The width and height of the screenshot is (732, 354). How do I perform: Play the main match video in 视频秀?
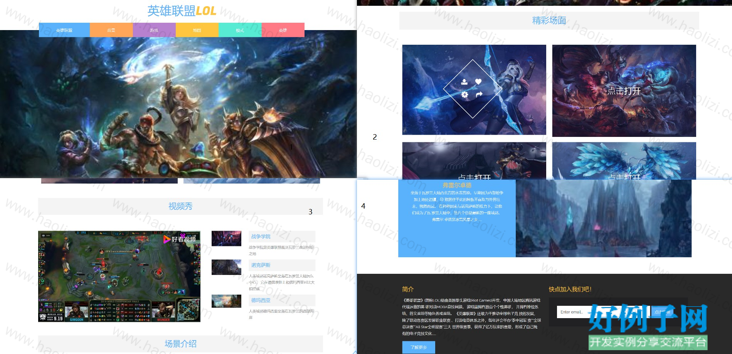pyautogui.click(x=119, y=276)
